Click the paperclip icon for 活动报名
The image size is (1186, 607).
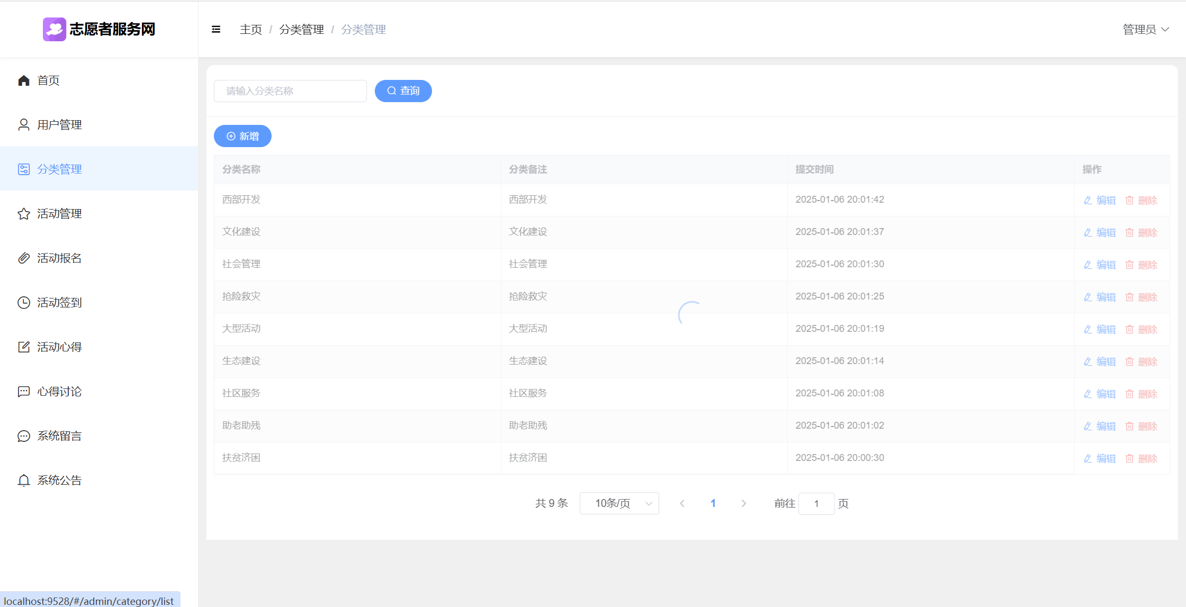(24, 258)
